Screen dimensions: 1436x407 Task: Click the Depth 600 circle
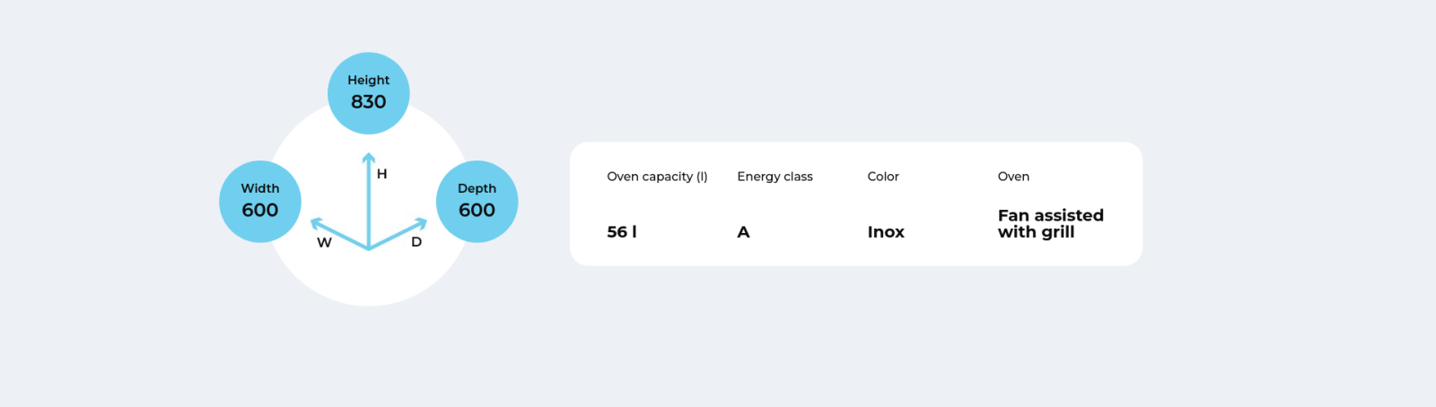(477, 202)
